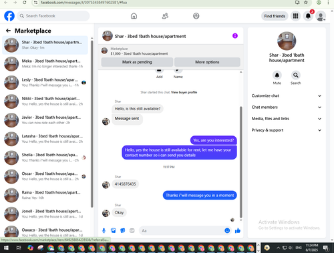Focus the Search Facebook field
Viewport: 334px width, 253px height.
coord(53,16)
